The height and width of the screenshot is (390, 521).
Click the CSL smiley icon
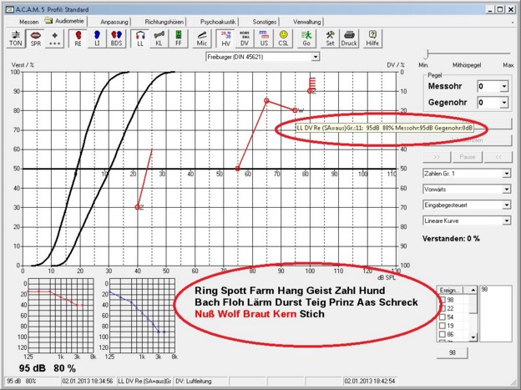pos(283,38)
